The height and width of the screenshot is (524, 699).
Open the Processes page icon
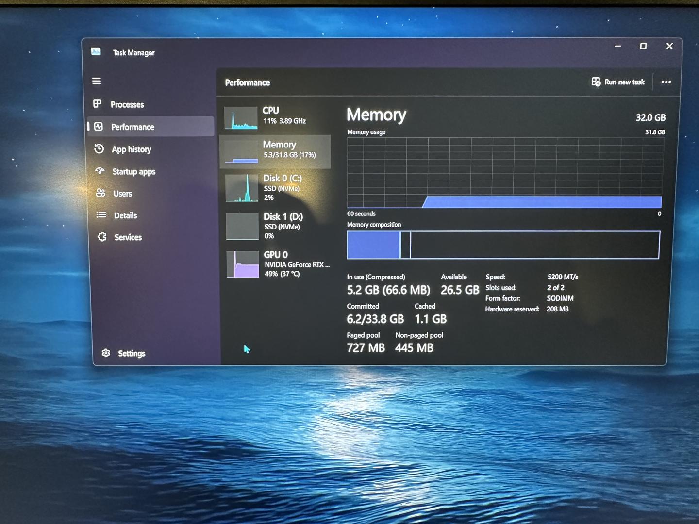click(98, 104)
